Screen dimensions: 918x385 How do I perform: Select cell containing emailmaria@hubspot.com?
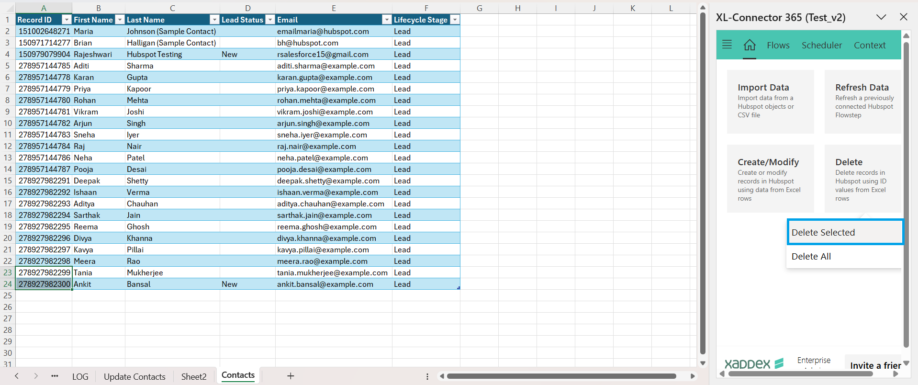(x=334, y=31)
